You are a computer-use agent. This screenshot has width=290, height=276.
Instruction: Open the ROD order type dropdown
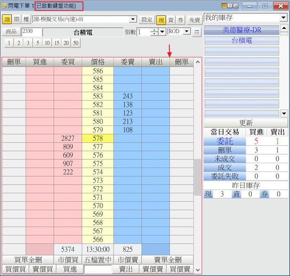click(x=186, y=32)
